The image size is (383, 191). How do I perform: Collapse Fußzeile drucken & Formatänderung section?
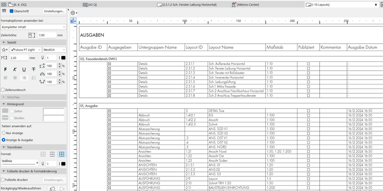coord(33,171)
